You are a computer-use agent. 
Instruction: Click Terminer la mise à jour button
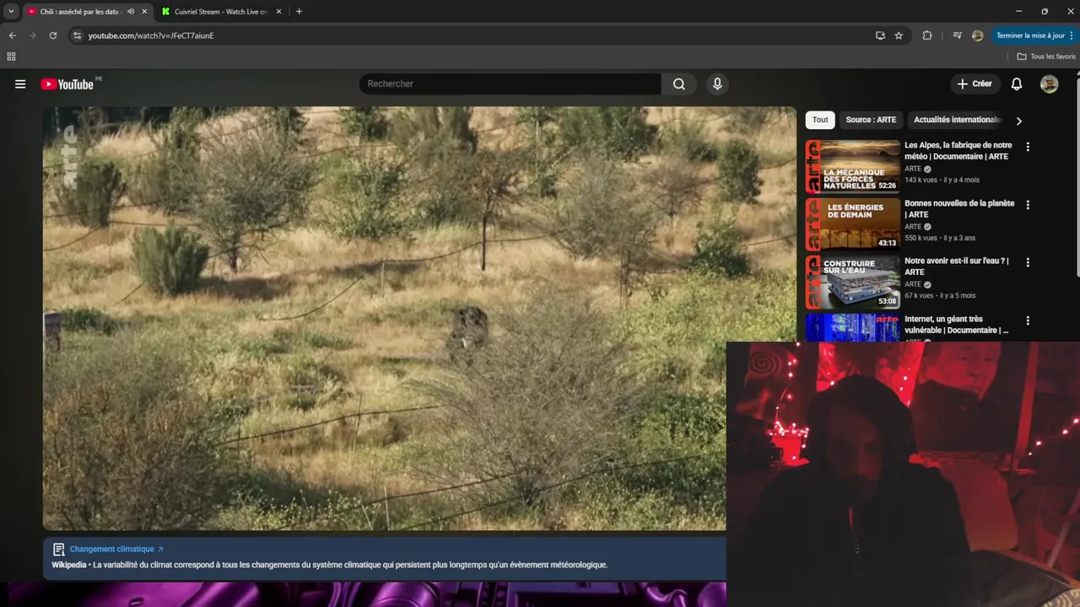point(1030,35)
